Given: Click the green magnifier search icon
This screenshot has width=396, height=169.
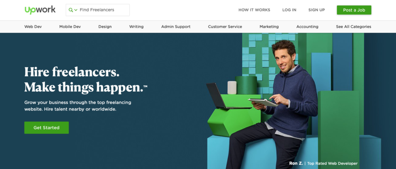Looking at the screenshot, I should pos(71,10).
